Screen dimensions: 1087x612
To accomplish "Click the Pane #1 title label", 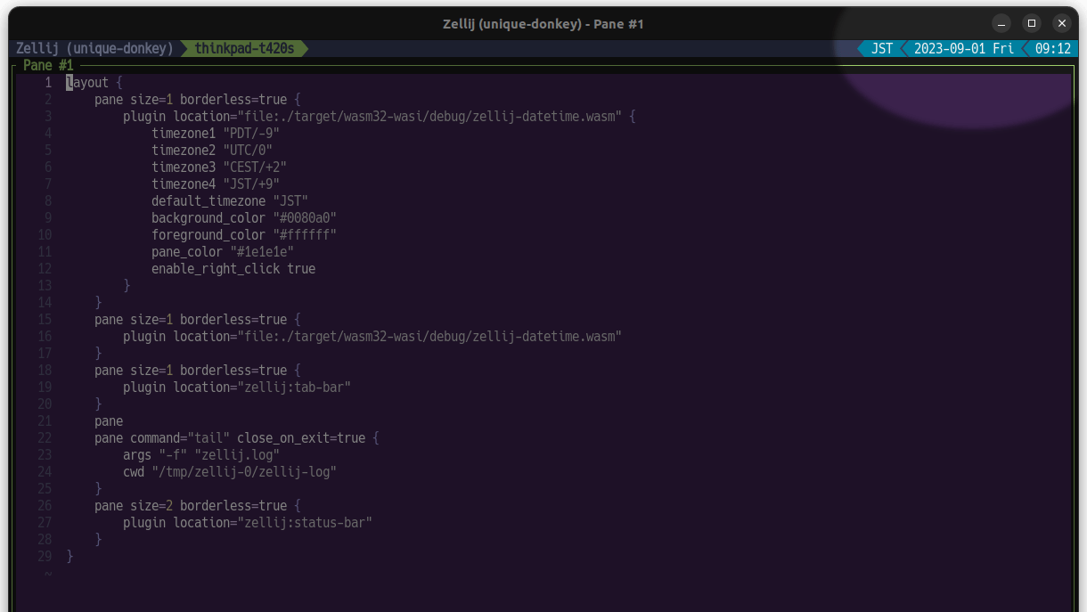I will pyautogui.click(x=48, y=65).
